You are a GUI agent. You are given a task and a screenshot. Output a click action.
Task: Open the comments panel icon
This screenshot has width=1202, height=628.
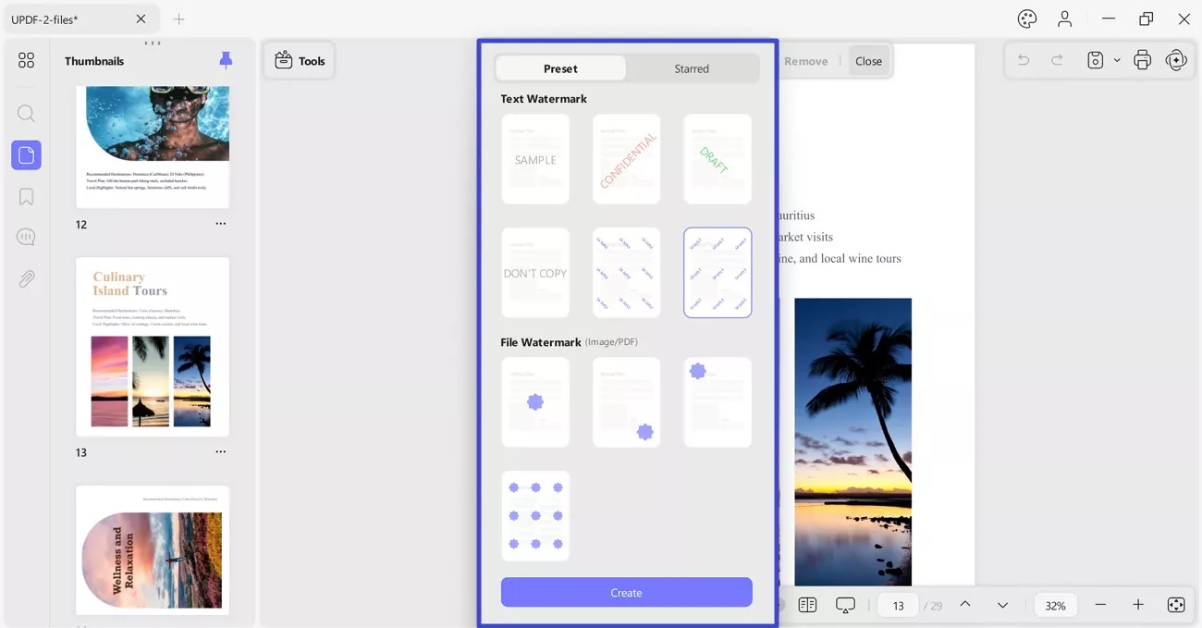coord(26,238)
